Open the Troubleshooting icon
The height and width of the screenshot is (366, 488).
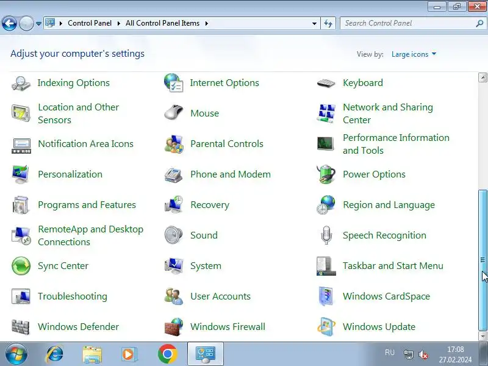click(x=21, y=296)
